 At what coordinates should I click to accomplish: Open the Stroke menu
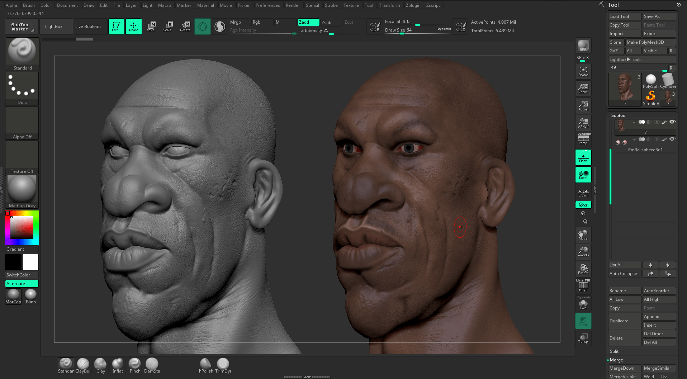(331, 5)
